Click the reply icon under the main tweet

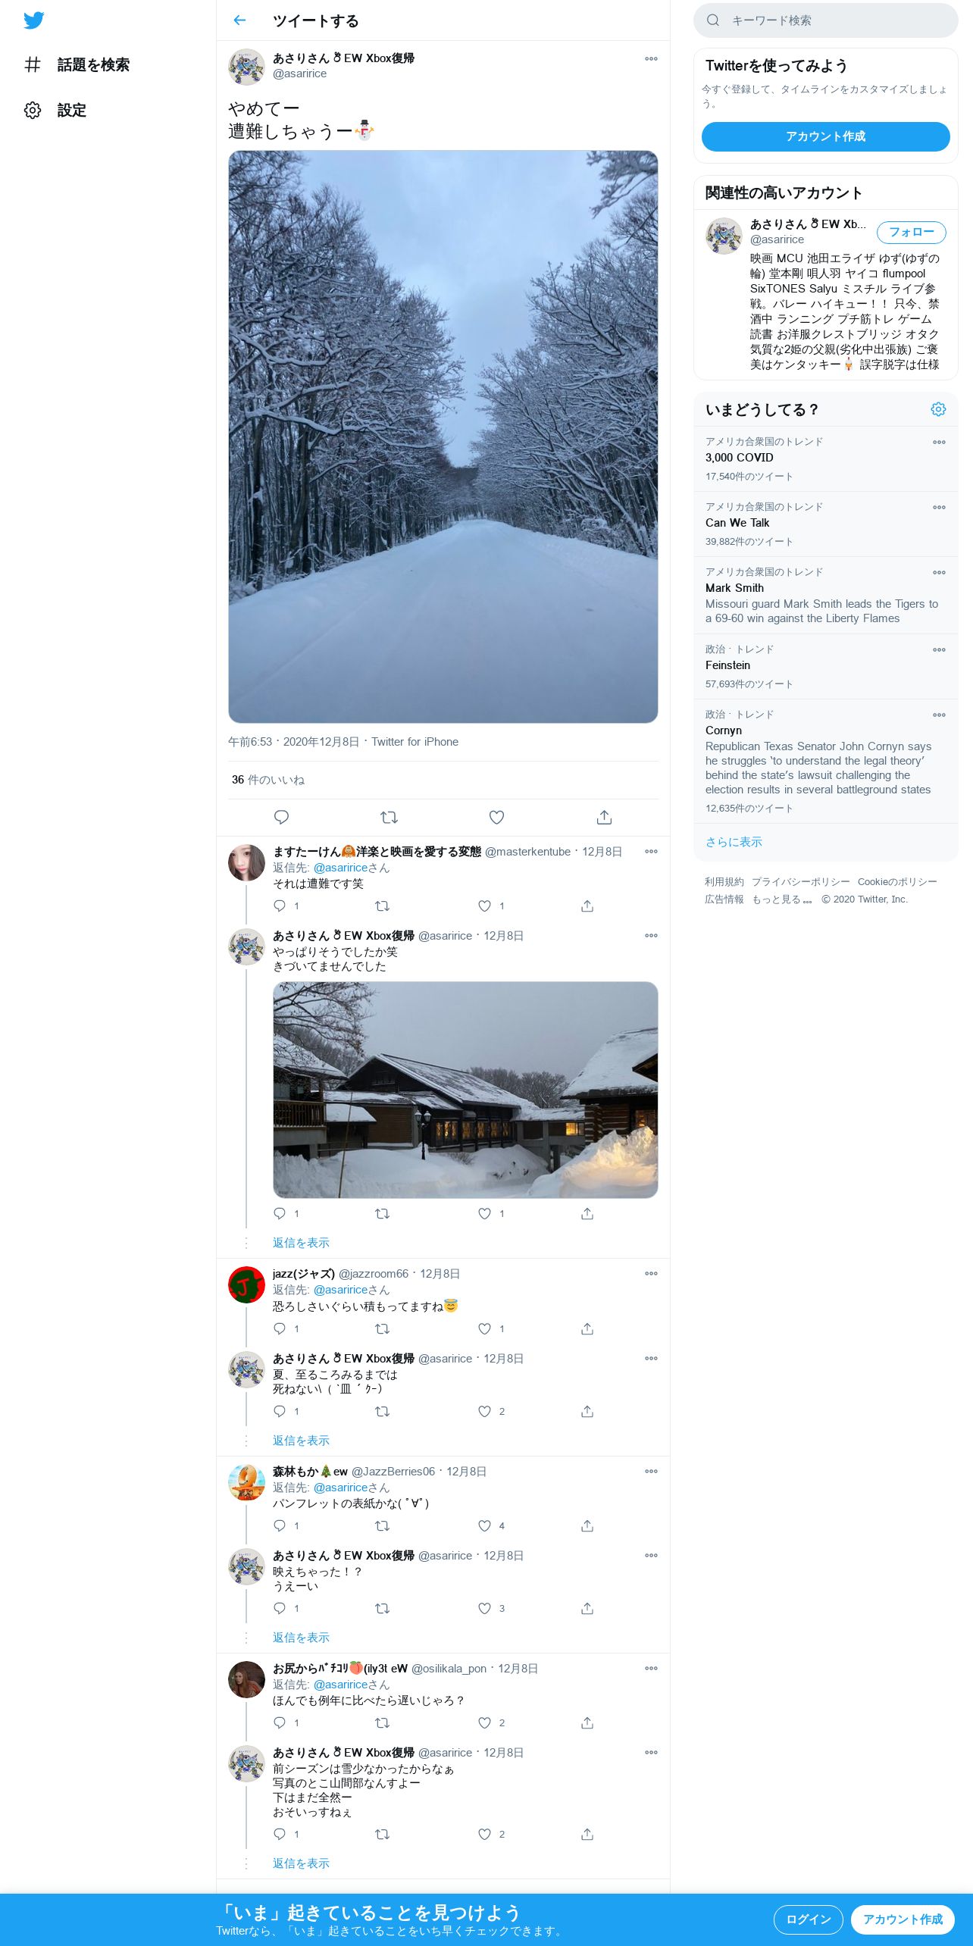[x=281, y=817]
